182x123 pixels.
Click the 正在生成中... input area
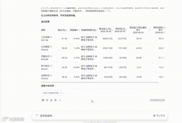point(100,116)
